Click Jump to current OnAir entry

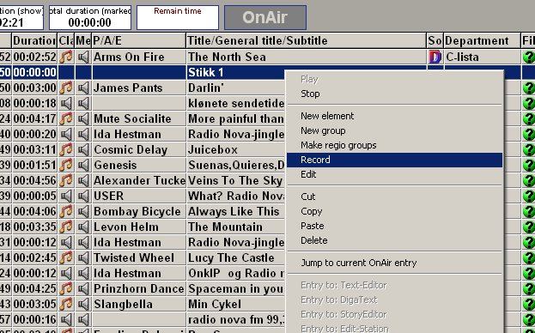pos(394,263)
